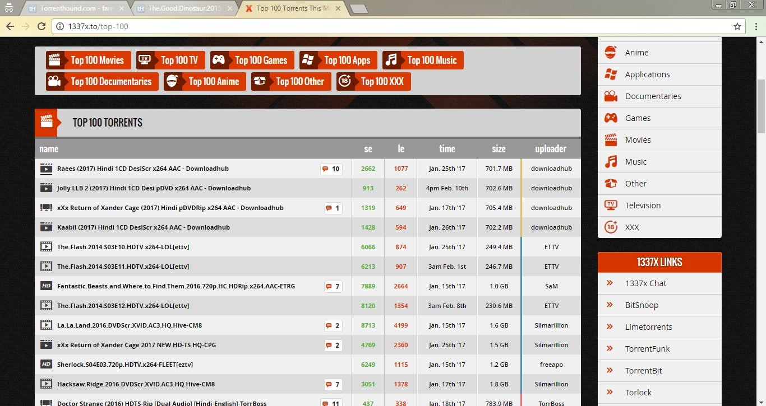Click the browser reload button
Viewport: 766px width, 406px height.
tap(41, 26)
